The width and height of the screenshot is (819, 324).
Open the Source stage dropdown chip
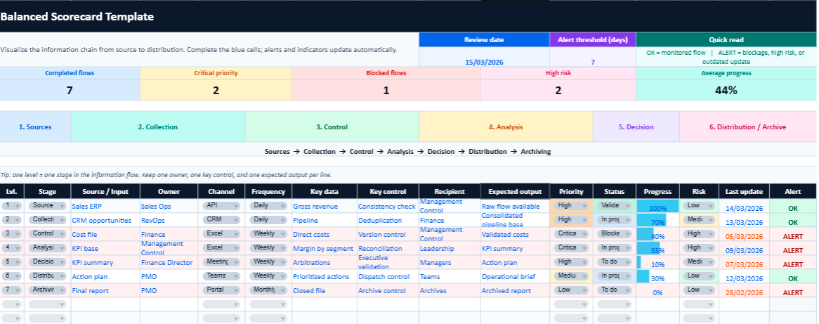pyautogui.click(x=47, y=206)
